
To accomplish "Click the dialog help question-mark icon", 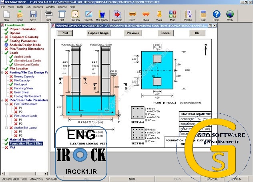I will click(x=210, y=26).
